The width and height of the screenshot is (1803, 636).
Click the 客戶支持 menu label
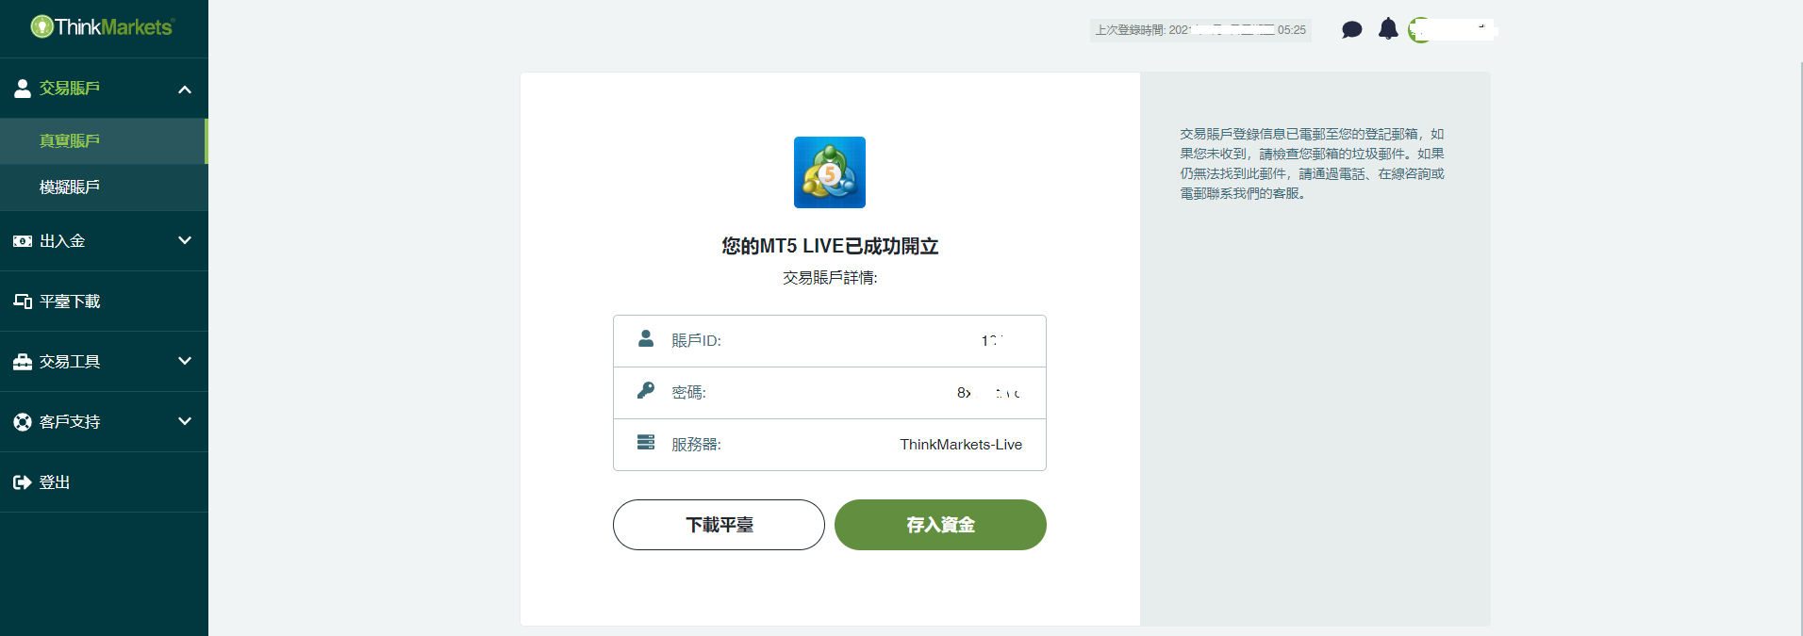click(x=70, y=422)
